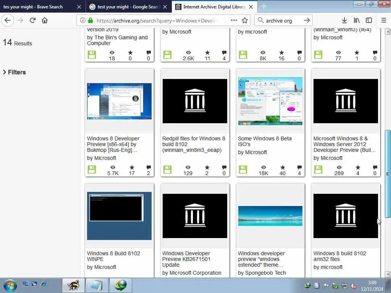Click the scrollbar down arrow
The image size is (391, 293).
388,274
